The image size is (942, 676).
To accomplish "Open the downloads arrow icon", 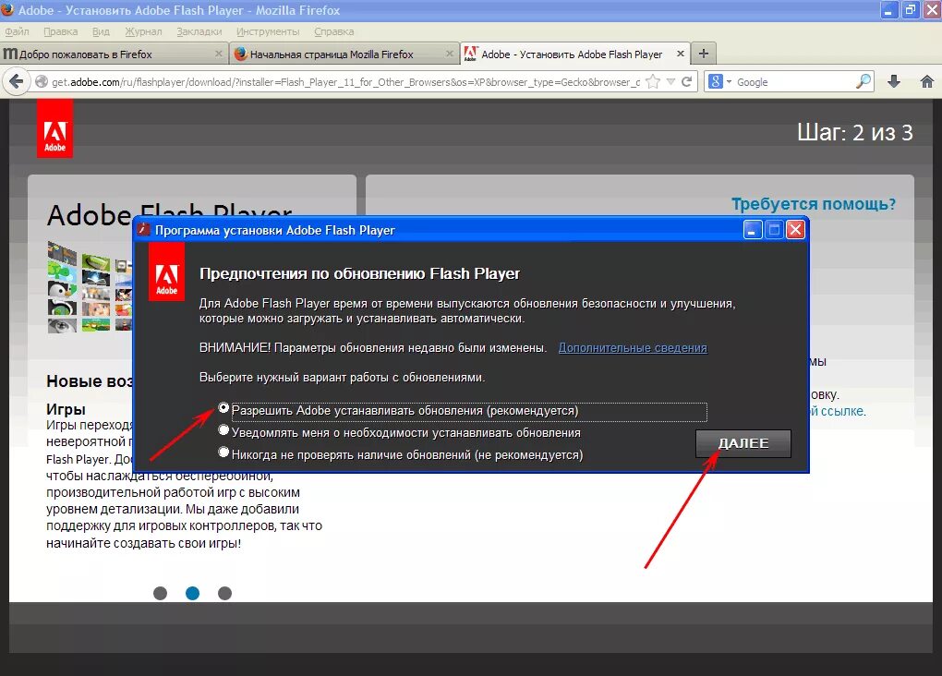I will pos(894,81).
